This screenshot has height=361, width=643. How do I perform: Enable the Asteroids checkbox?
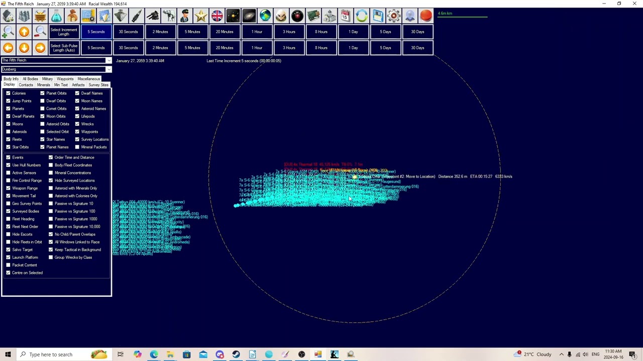click(8, 132)
